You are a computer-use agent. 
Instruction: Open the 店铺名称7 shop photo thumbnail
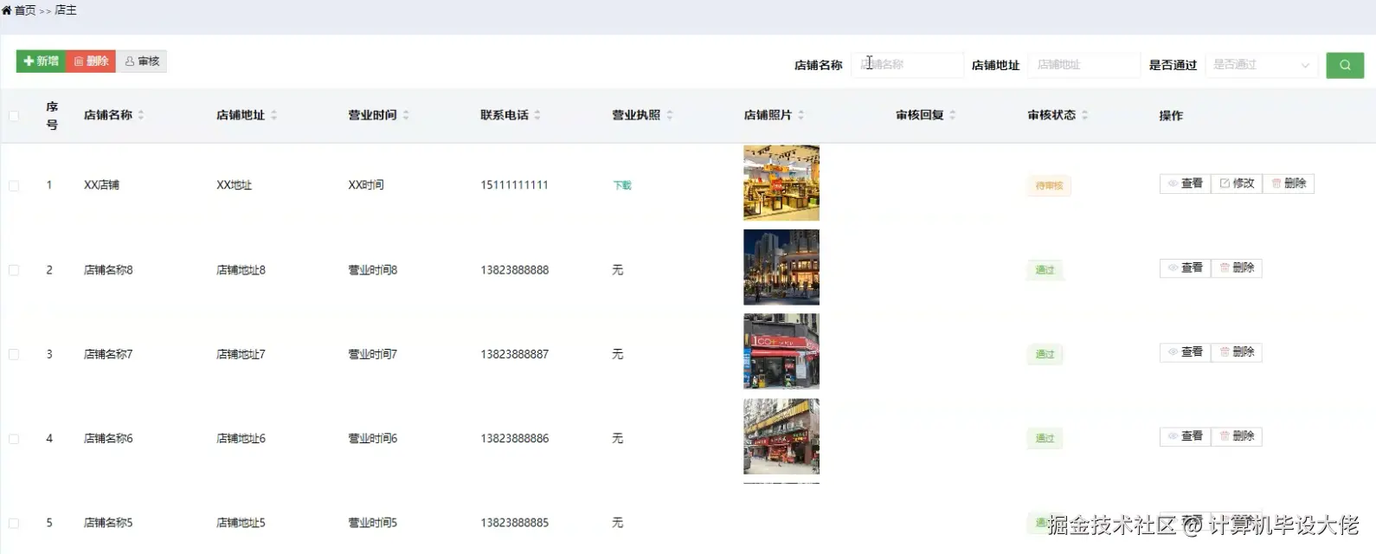tap(781, 351)
